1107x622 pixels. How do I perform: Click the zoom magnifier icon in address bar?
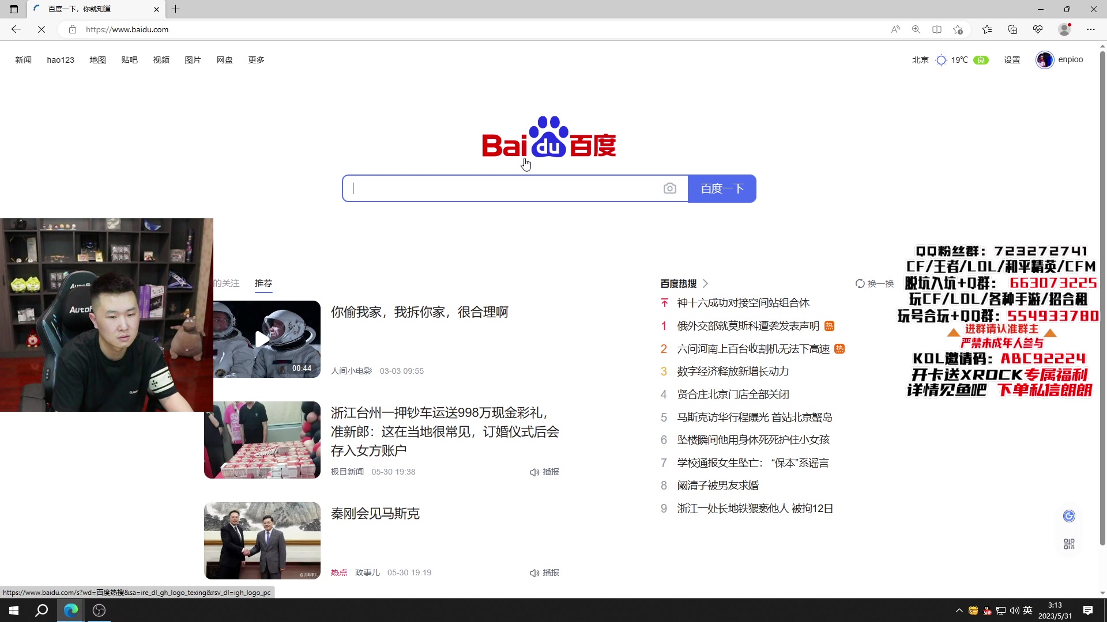[x=916, y=29]
